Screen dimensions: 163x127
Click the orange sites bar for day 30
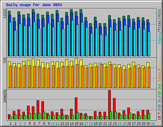pyautogui.click(x=149, y=77)
